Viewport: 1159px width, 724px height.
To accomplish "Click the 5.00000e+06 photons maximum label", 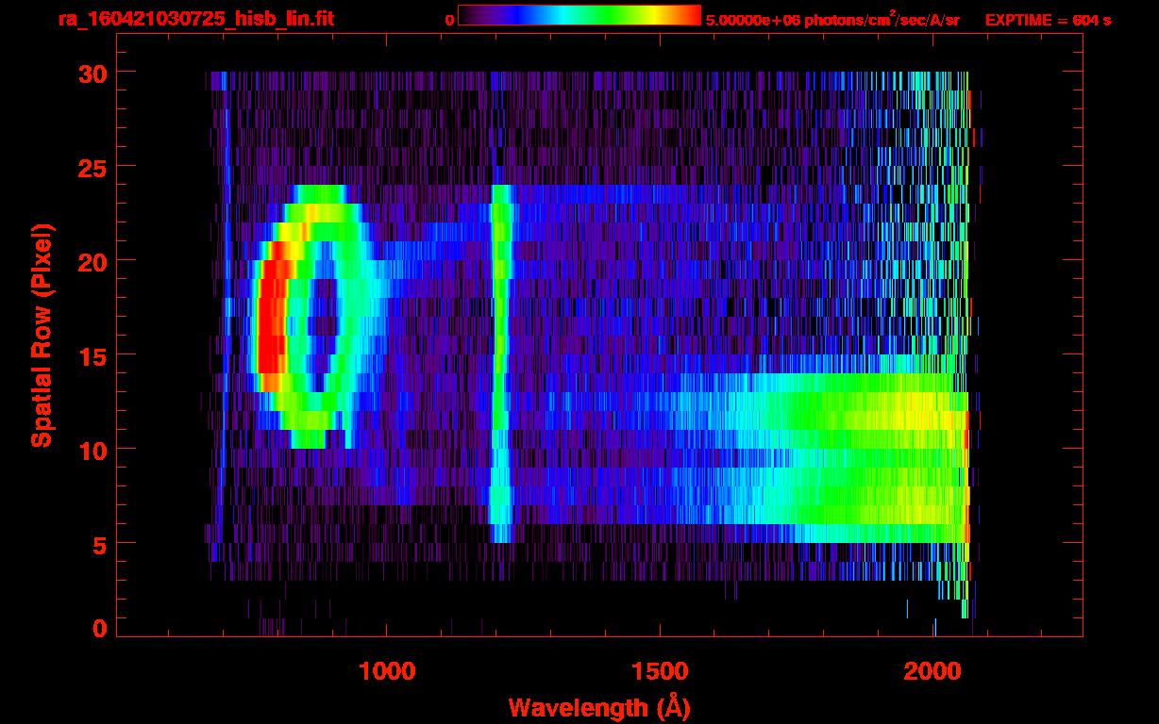I will (832, 20).
